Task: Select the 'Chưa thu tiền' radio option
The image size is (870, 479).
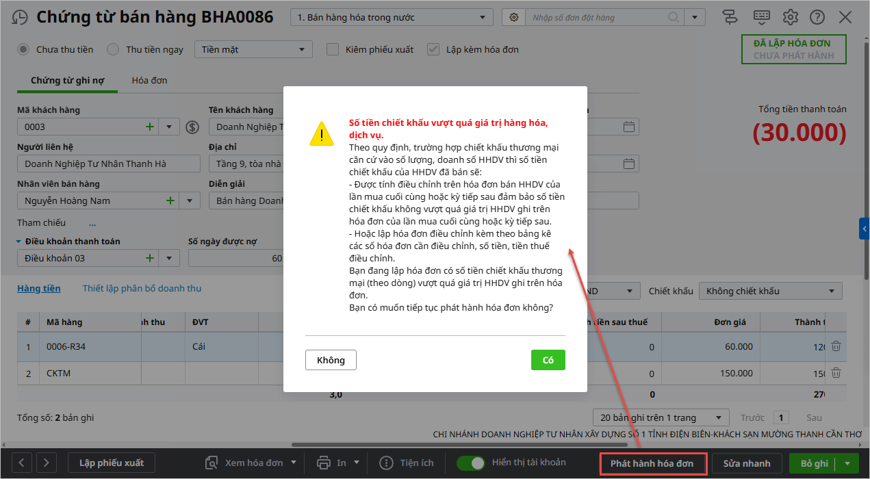Action: [x=24, y=49]
